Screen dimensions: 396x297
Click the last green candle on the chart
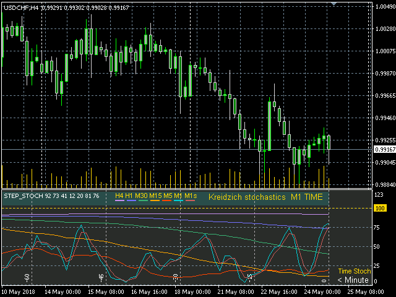(x=329, y=142)
